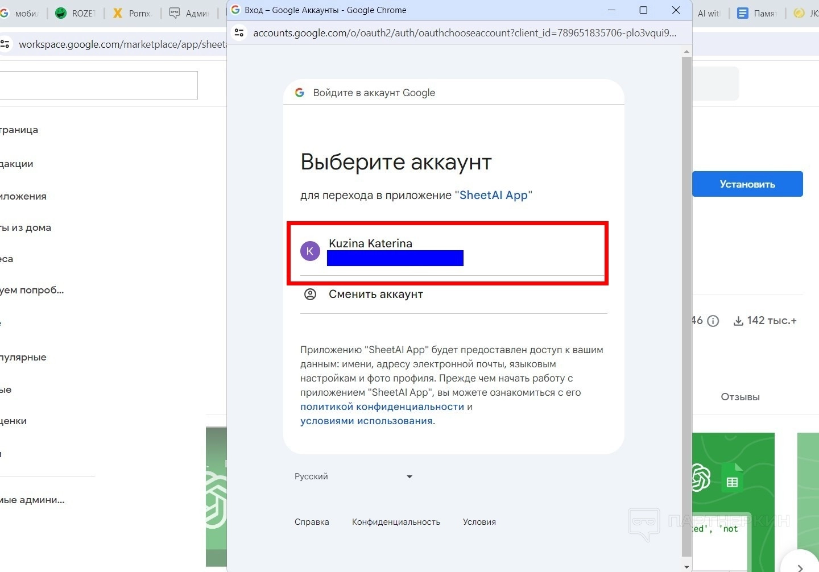Click the purple K avatar circle

(310, 251)
